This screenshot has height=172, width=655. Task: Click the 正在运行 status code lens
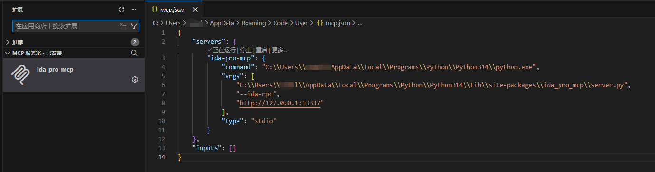tap(221, 50)
